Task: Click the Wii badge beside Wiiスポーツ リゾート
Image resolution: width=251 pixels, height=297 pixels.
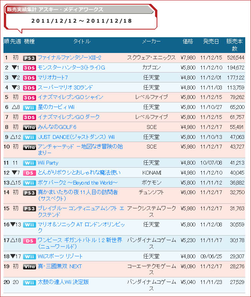Action: click(30, 257)
